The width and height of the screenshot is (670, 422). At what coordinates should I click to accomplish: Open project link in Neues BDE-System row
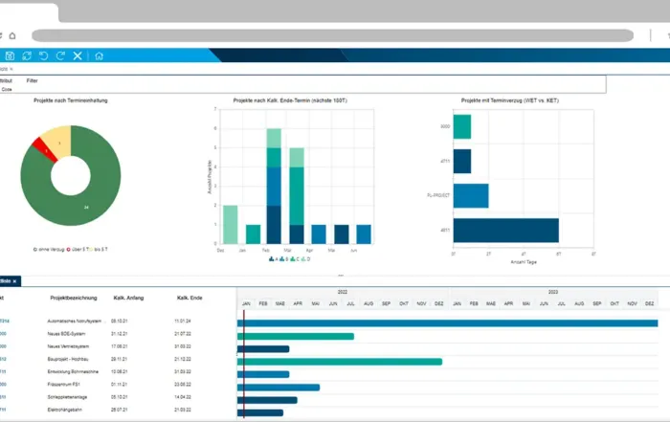pyautogui.click(x=3, y=334)
